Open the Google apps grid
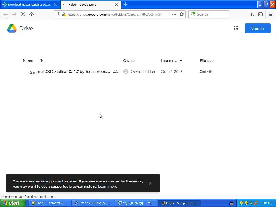Viewport: 276px width, 207px height. (x=236, y=28)
